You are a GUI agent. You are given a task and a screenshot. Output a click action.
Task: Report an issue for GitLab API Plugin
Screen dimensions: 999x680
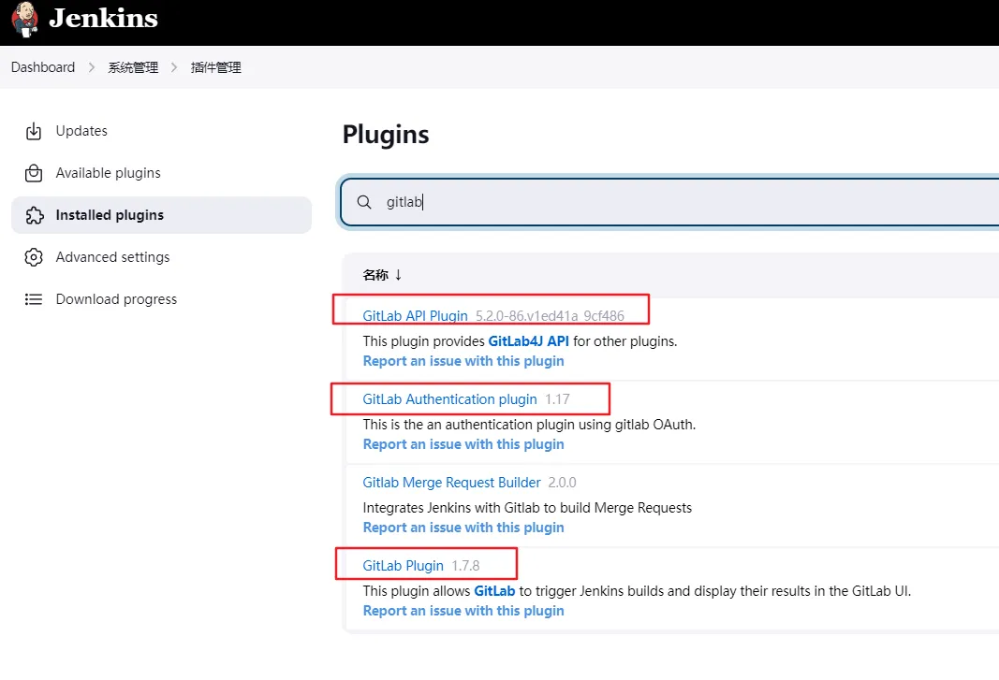(x=463, y=361)
